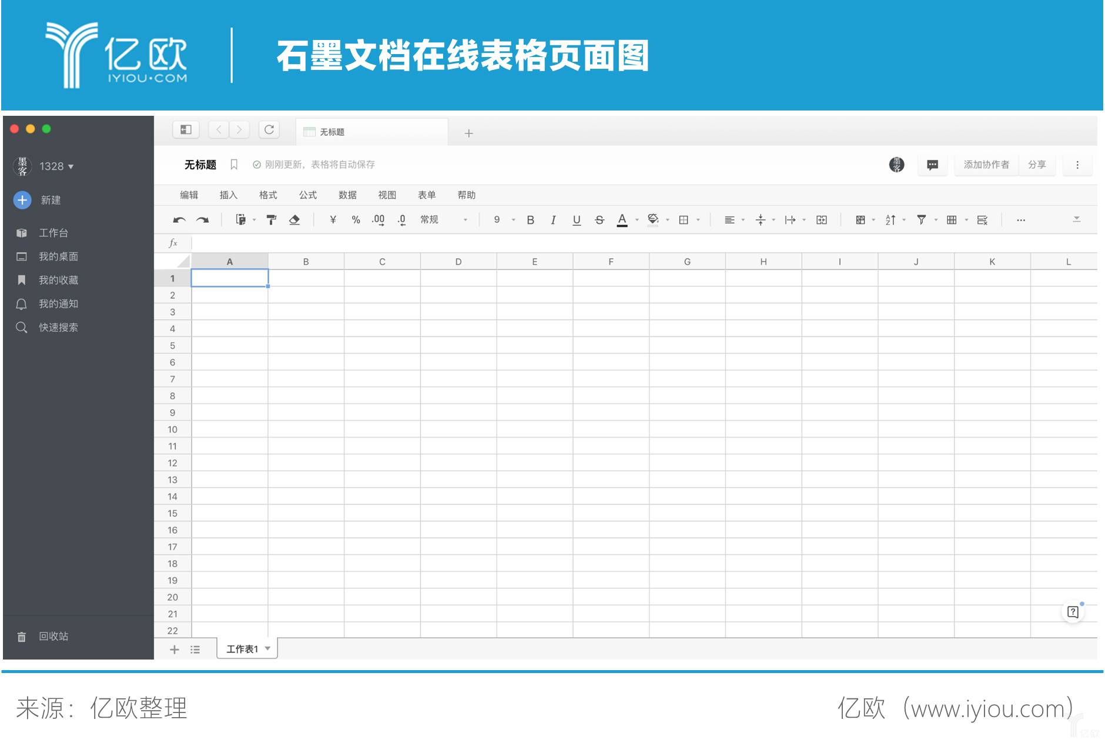Expand the borders dropdown arrow
Screen dimensions: 1105x743
coord(698,220)
